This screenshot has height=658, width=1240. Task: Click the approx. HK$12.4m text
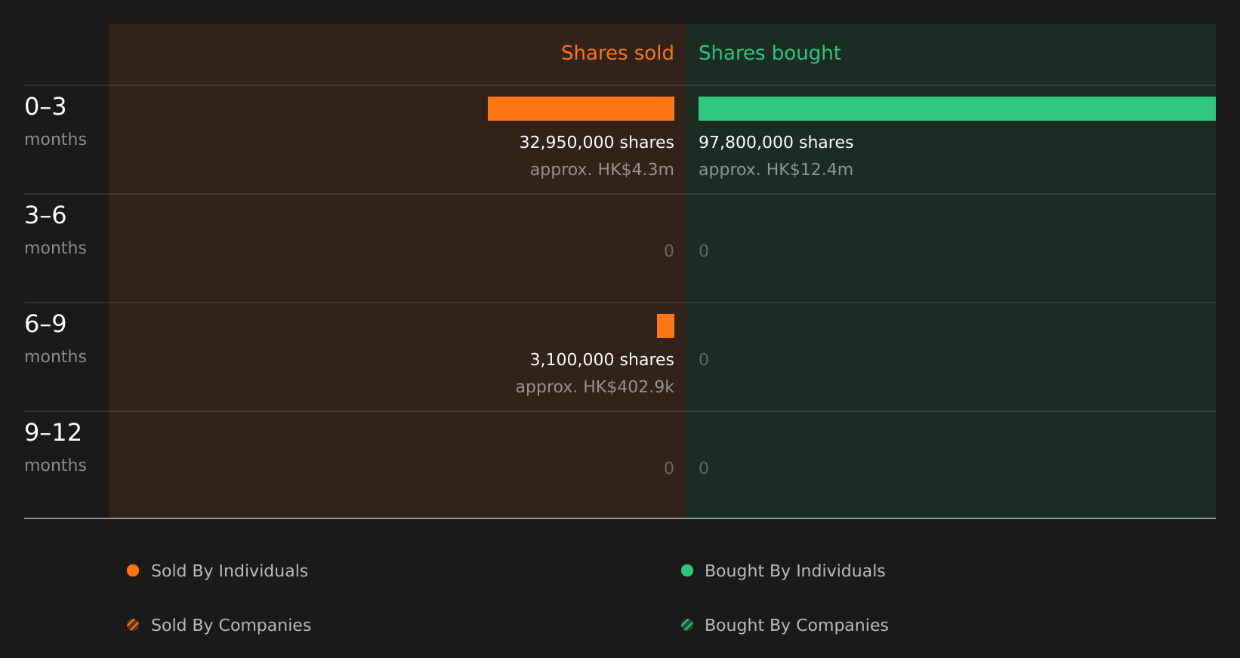click(776, 170)
